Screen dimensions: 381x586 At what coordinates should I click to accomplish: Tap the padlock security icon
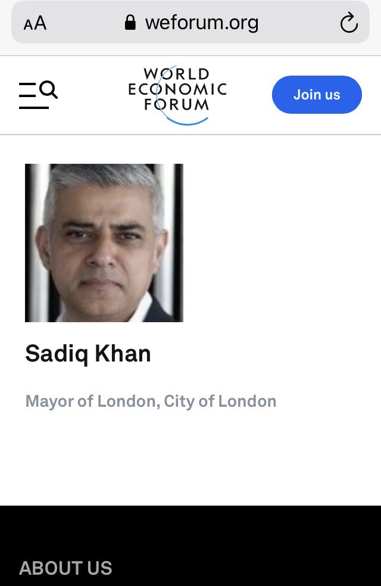[130, 23]
